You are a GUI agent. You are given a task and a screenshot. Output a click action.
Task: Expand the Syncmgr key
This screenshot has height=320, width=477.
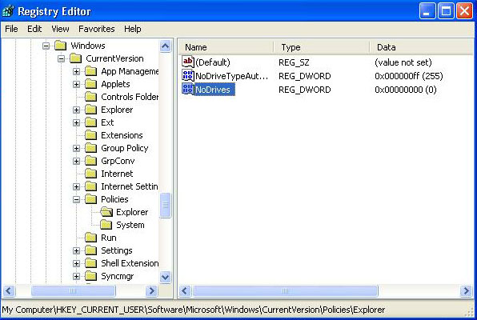click(x=76, y=276)
